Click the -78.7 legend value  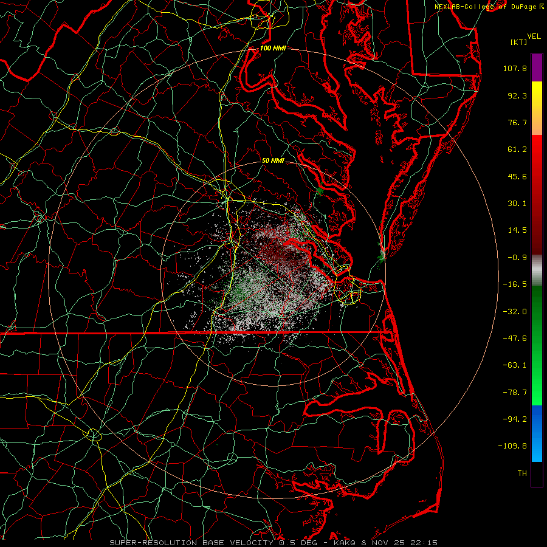click(515, 393)
